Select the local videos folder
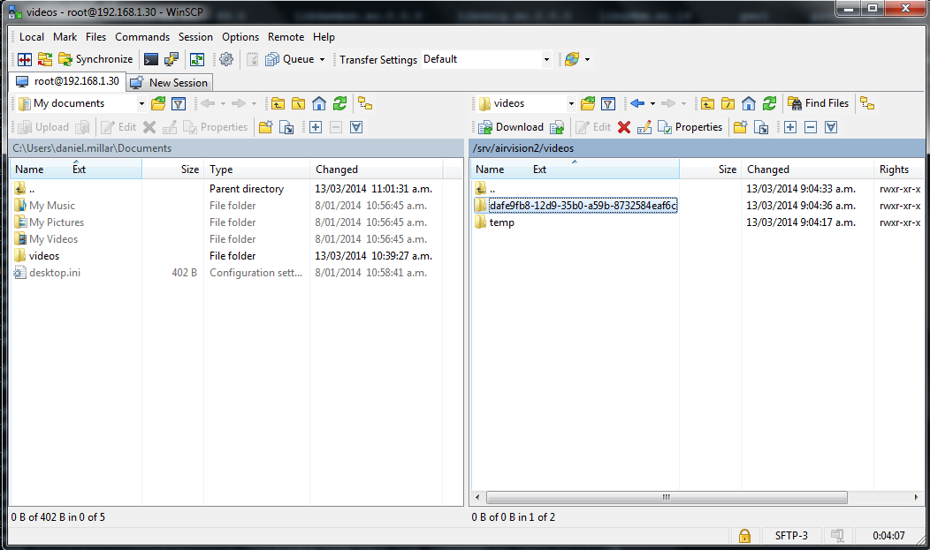The height and width of the screenshot is (550, 930). point(44,256)
